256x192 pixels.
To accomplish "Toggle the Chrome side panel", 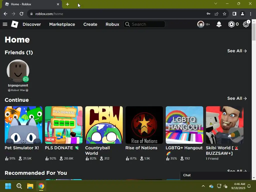I will tap(234, 14).
